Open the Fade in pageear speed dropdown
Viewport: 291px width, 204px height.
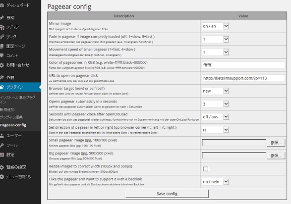click(x=215, y=39)
